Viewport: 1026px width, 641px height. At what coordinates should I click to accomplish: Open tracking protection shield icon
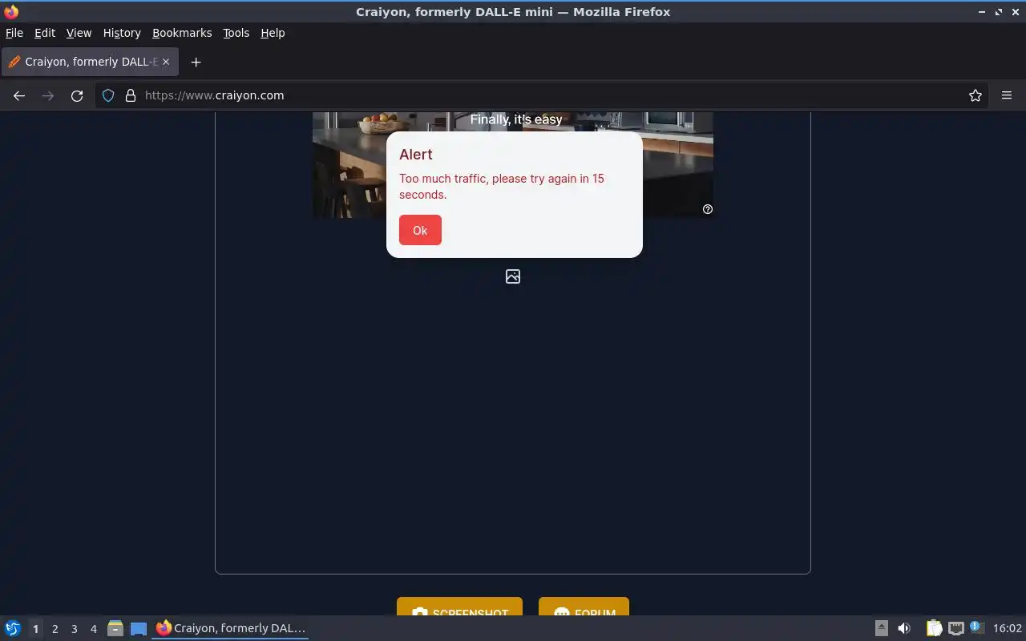coord(108,95)
